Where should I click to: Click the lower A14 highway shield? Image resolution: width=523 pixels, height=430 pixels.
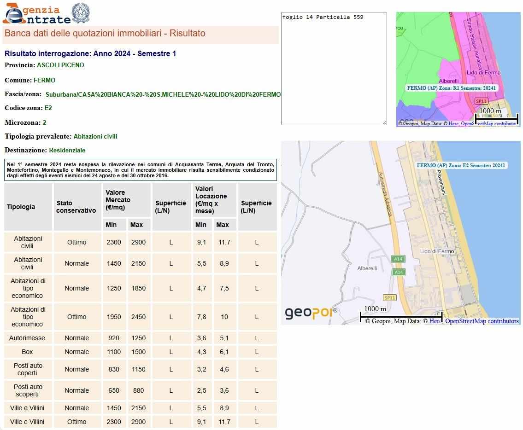tap(398, 273)
